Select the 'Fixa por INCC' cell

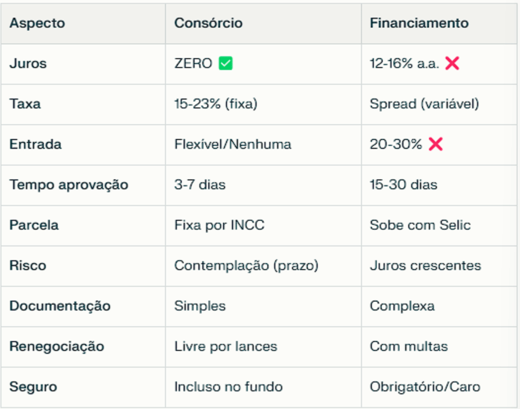[x=219, y=225]
